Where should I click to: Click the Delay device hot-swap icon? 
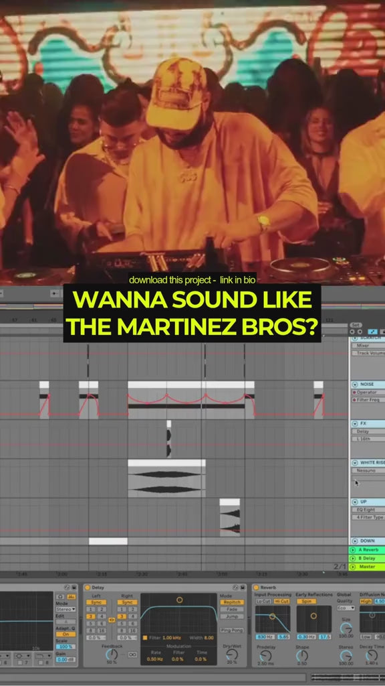click(237, 588)
